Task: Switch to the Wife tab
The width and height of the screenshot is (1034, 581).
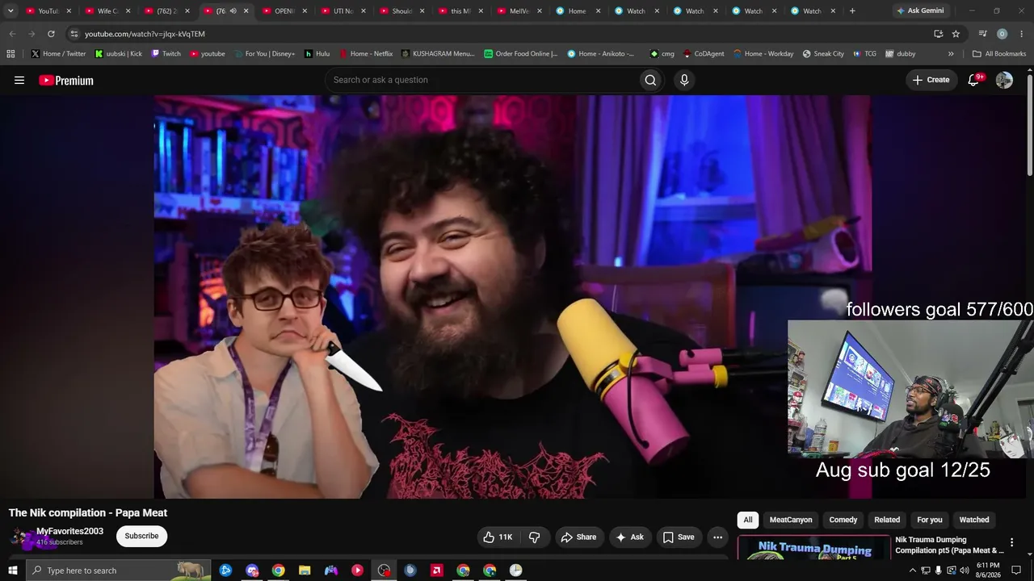Action: 107,11
